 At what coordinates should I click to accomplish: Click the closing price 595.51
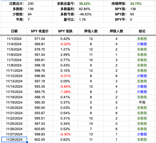[40, 118]
